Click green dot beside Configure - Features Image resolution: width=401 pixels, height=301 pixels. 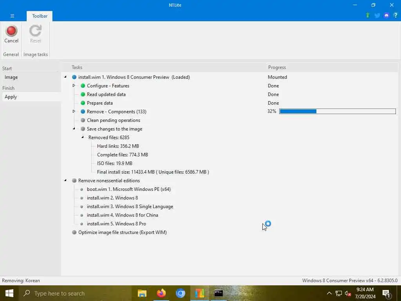[83, 86]
